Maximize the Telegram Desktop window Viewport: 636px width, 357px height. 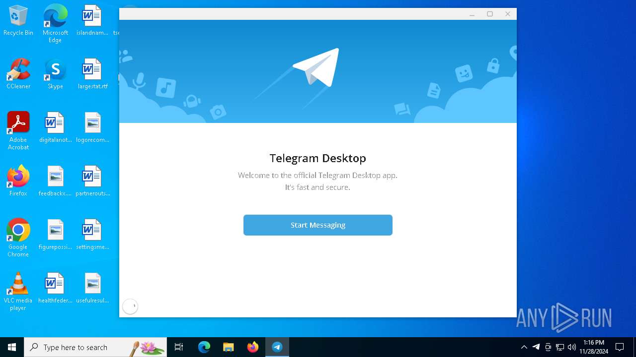[x=490, y=14]
